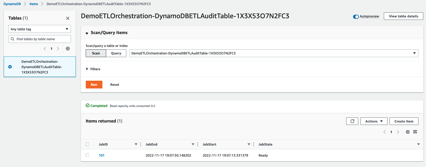Image resolution: width=426 pixels, height=167 pixels.
Task: Close the Tables side panel
Action: (x=68, y=18)
